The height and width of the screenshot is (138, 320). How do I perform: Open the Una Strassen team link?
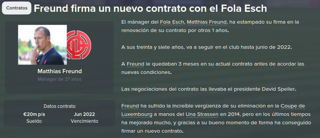pyautogui.click(x=202, y=114)
